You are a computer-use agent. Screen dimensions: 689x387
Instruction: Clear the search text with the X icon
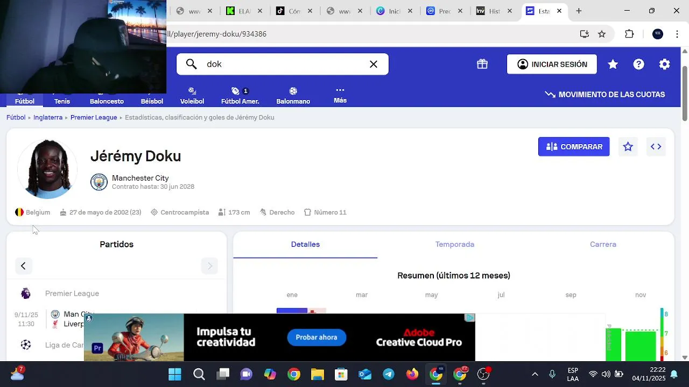tap(374, 64)
